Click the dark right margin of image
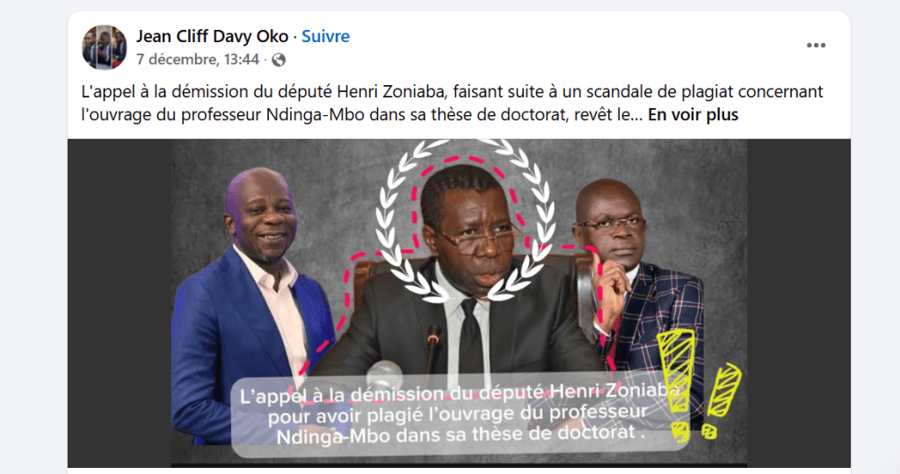Viewport: 900px width, 474px height. tap(798, 303)
